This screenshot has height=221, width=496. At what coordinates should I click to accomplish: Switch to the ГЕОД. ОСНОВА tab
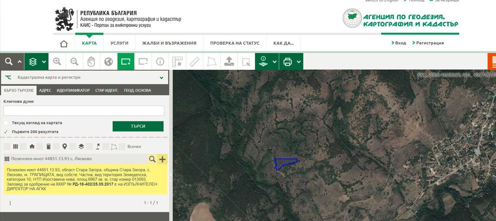point(137,90)
